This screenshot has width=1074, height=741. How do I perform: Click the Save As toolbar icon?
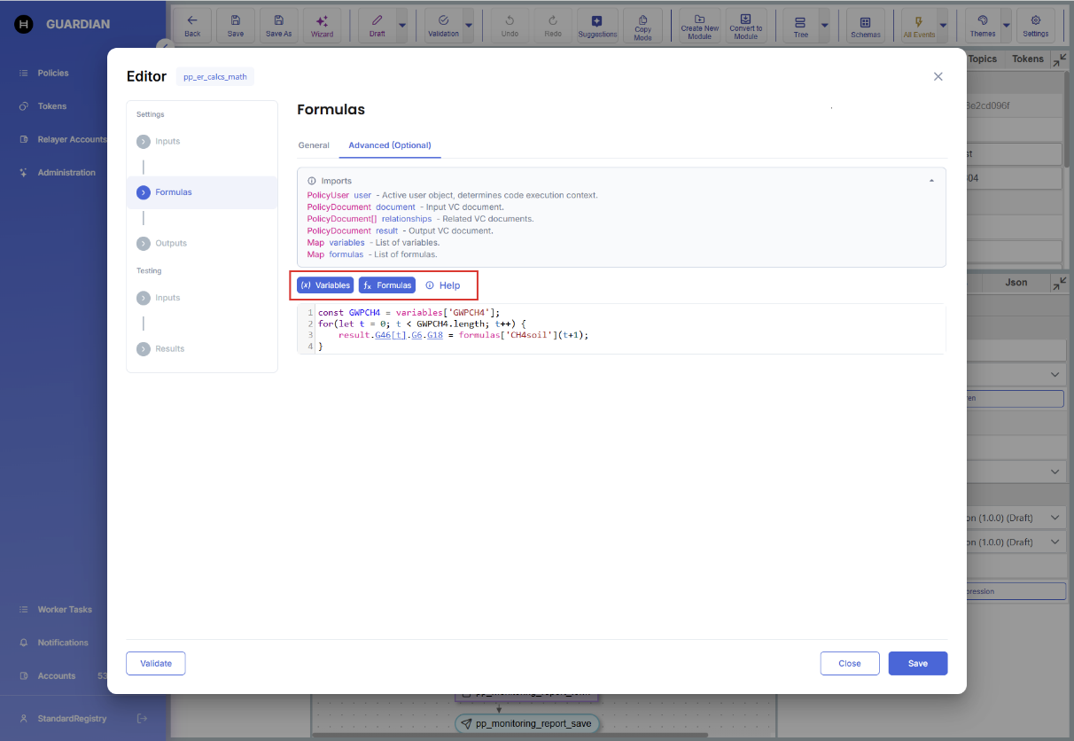(x=278, y=26)
